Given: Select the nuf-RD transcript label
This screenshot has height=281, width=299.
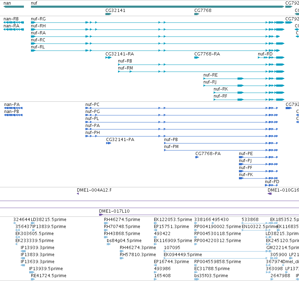Looking at the screenshot, I should (x=265, y=54).
